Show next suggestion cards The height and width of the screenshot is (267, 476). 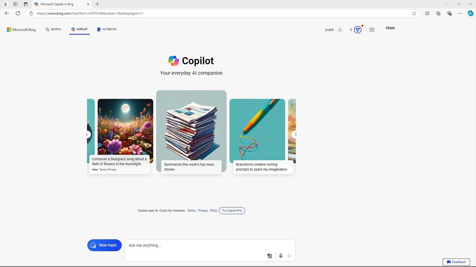tap(295, 135)
